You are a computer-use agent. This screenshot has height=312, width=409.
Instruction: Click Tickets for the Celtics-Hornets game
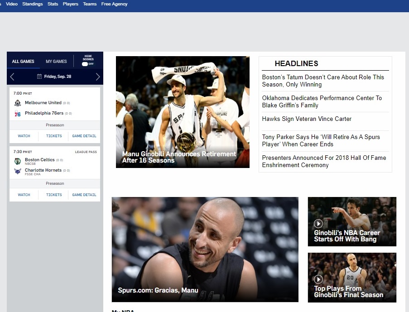click(x=54, y=195)
